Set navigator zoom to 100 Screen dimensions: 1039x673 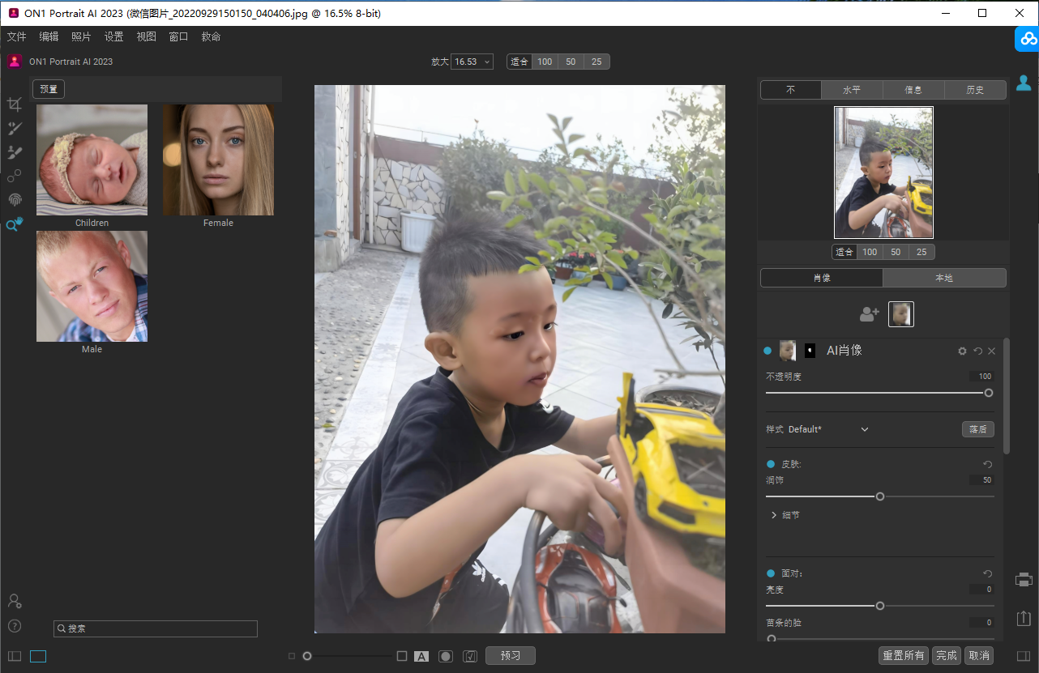[x=870, y=252]
